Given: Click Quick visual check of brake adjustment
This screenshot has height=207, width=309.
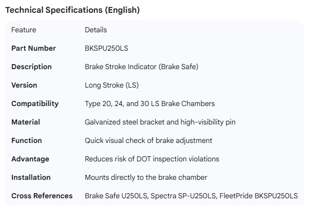Looking at the screenshot, I should (x=148, y=140).
